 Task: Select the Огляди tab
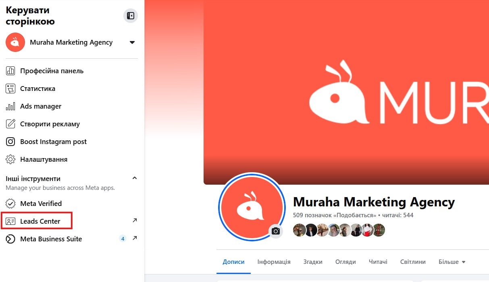[x=345, y=262]
